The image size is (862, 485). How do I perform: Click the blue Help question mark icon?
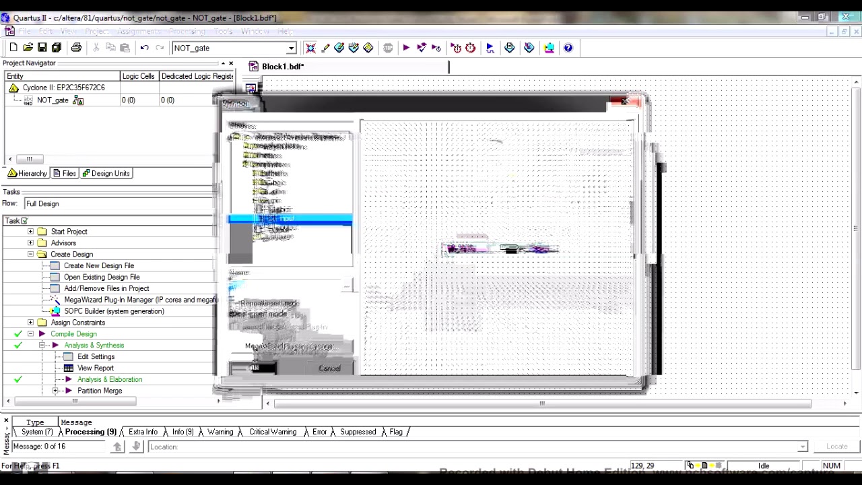pos(568,48)
